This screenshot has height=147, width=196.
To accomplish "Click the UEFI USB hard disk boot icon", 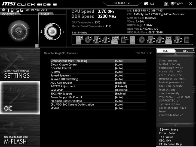I will (x=97, y=39).
